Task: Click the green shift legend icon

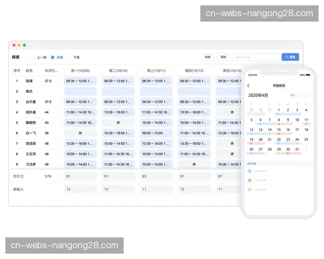Action: pos(249,188)
